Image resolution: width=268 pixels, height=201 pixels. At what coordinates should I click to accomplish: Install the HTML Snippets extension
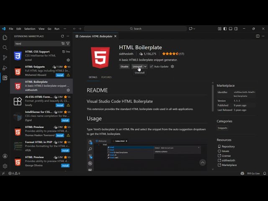coord(60,75)
